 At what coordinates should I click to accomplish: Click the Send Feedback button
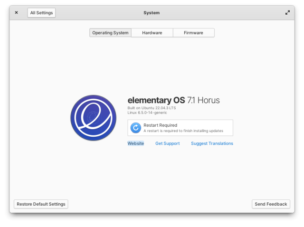pos(271,204)
